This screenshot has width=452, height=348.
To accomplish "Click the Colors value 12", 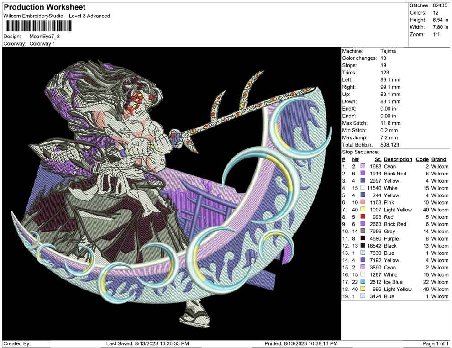I will pos(436,13).
